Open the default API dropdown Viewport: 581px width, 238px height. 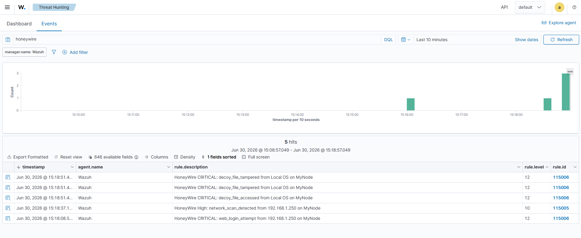pyautogui.click(x=530, y=7)
